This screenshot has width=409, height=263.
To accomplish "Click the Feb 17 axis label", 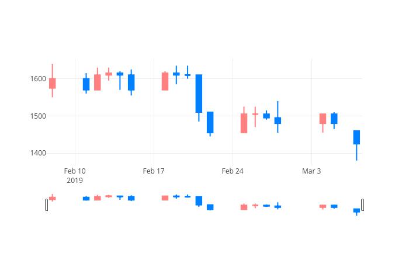I will pyautogui.click(x=154, y=171).
